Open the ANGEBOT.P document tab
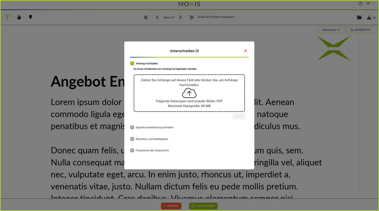379x211 pixels. [x=362, y=29]
